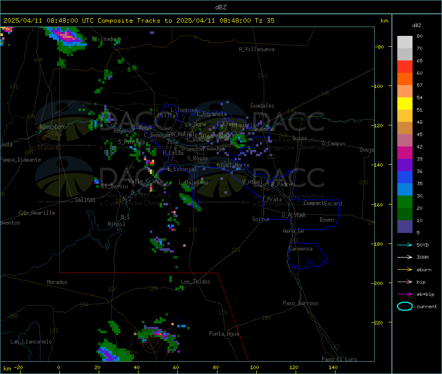
Task: Click the Punta_Agua map label
Action: pyautogui.click(x=224, y=334)
